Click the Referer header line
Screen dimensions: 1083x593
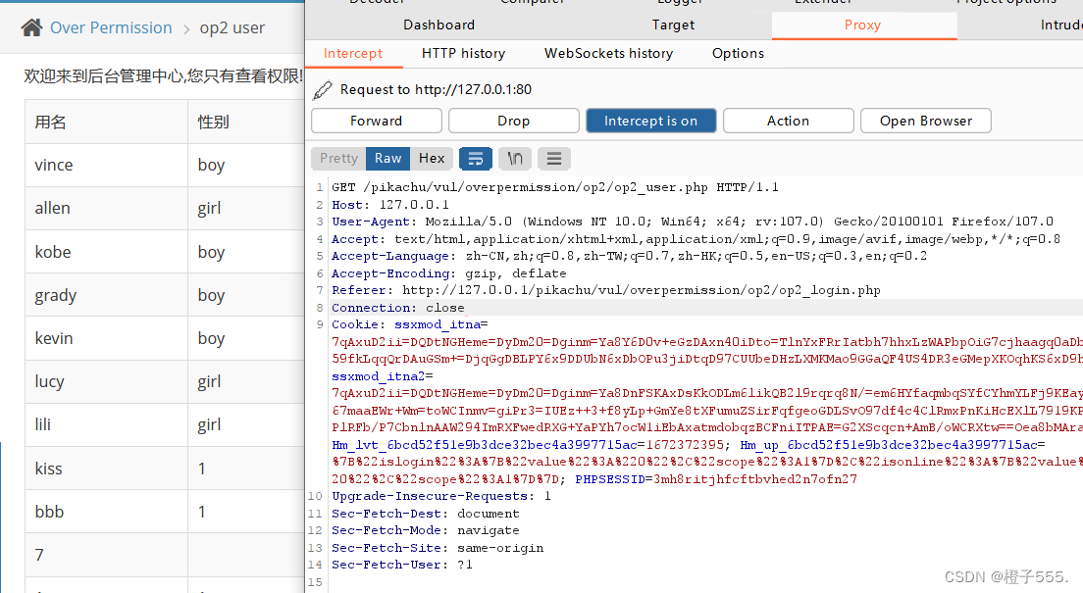point(605,291)
